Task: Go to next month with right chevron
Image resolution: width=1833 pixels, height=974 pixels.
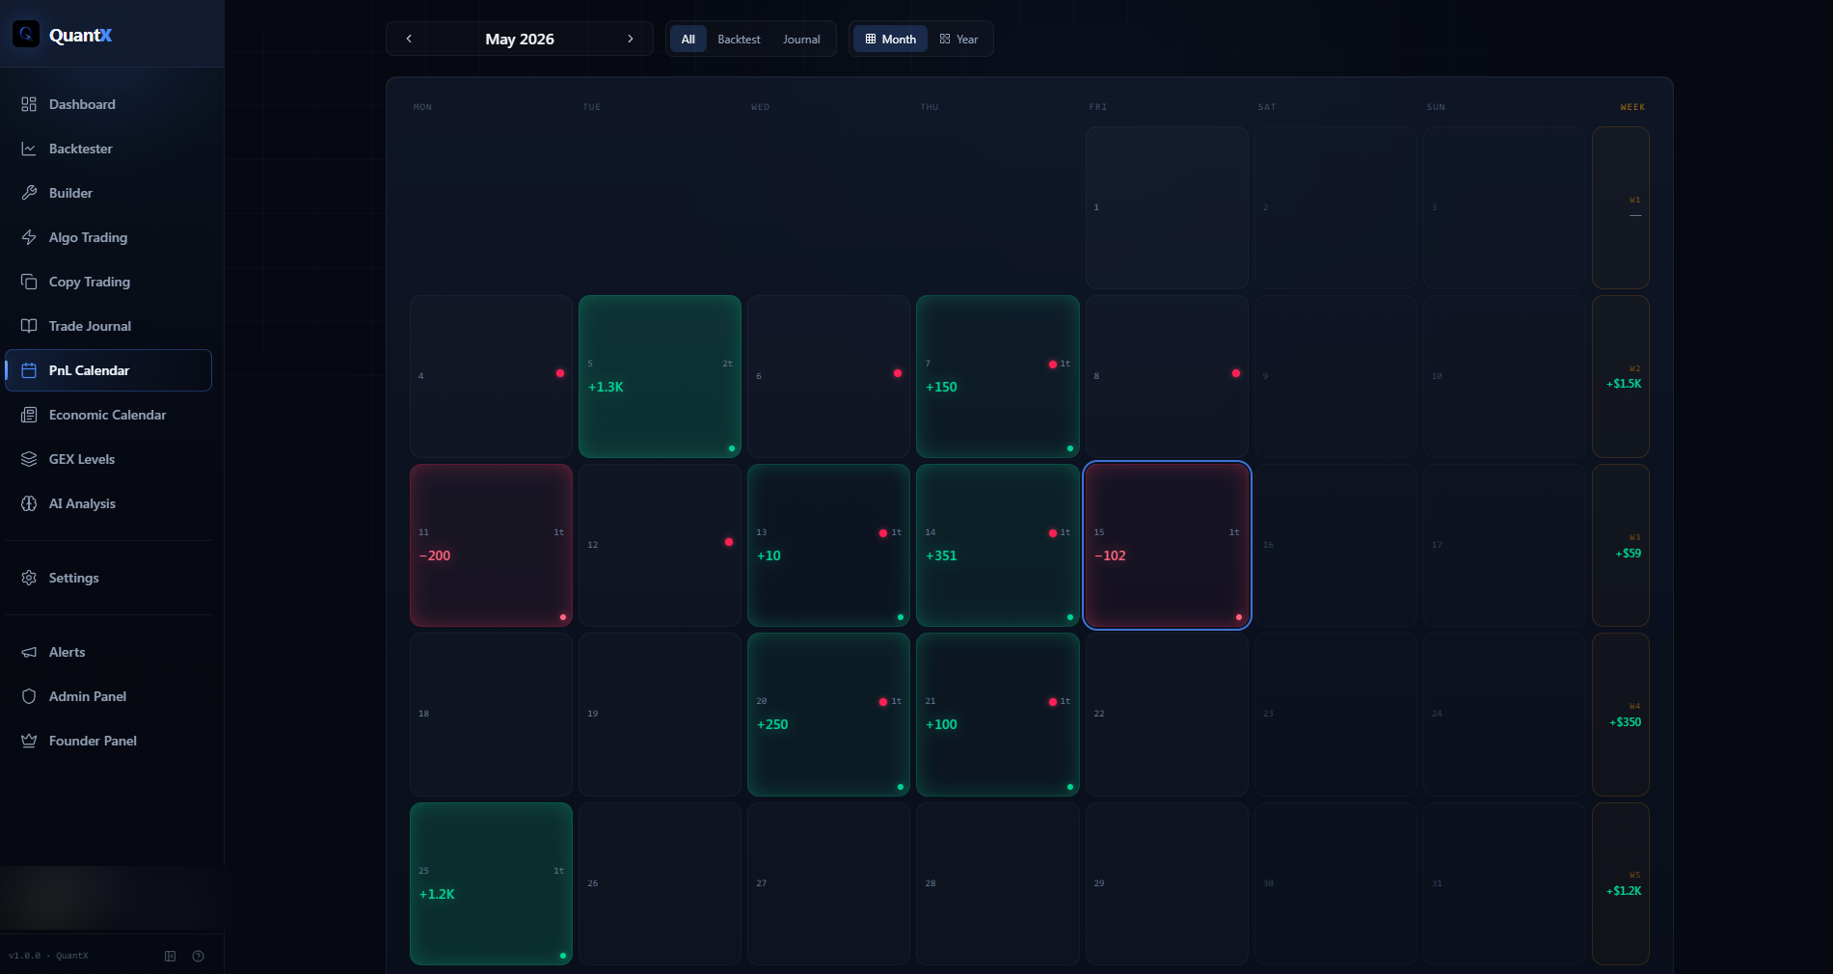Action: 631,39
